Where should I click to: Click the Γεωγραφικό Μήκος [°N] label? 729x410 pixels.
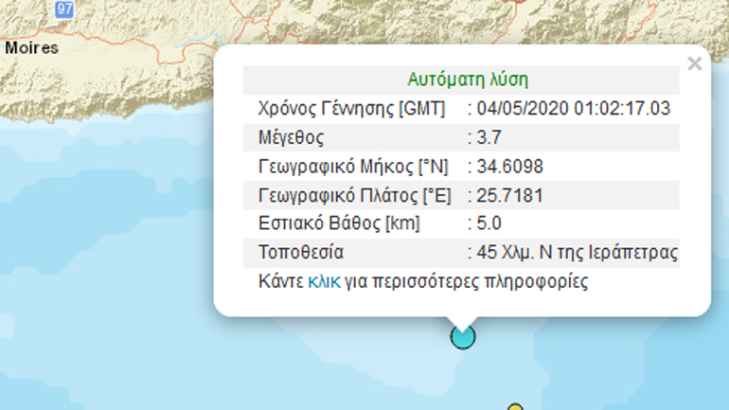pyautogui.click(x=353, y=167)
